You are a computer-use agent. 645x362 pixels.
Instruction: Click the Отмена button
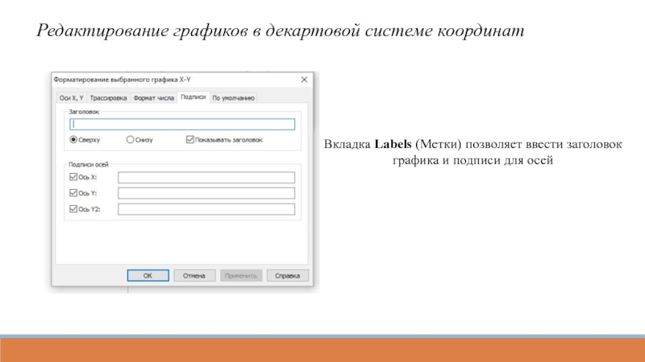pos(194,275)
